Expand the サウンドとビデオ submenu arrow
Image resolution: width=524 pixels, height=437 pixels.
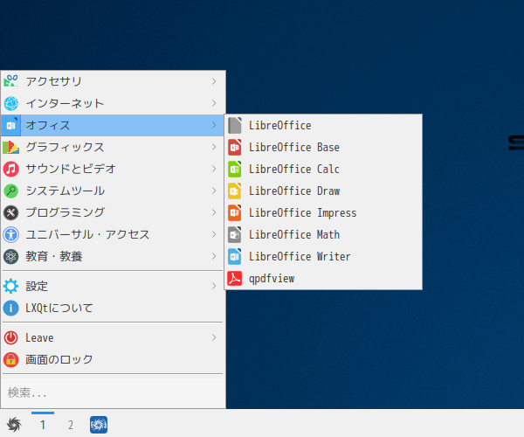click(x=214, y=169)
